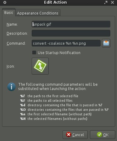Image resolution: width=117 pixels, height=141 pixels.
Task: Click the Command field with the convert command
Action: (x=66, y=43)
